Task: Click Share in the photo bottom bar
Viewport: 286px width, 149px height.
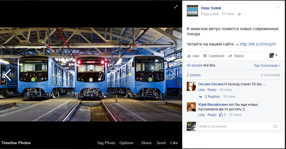Action: (146, 143)
